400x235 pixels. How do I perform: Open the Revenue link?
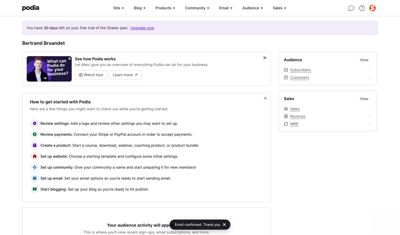coord(297,116)
